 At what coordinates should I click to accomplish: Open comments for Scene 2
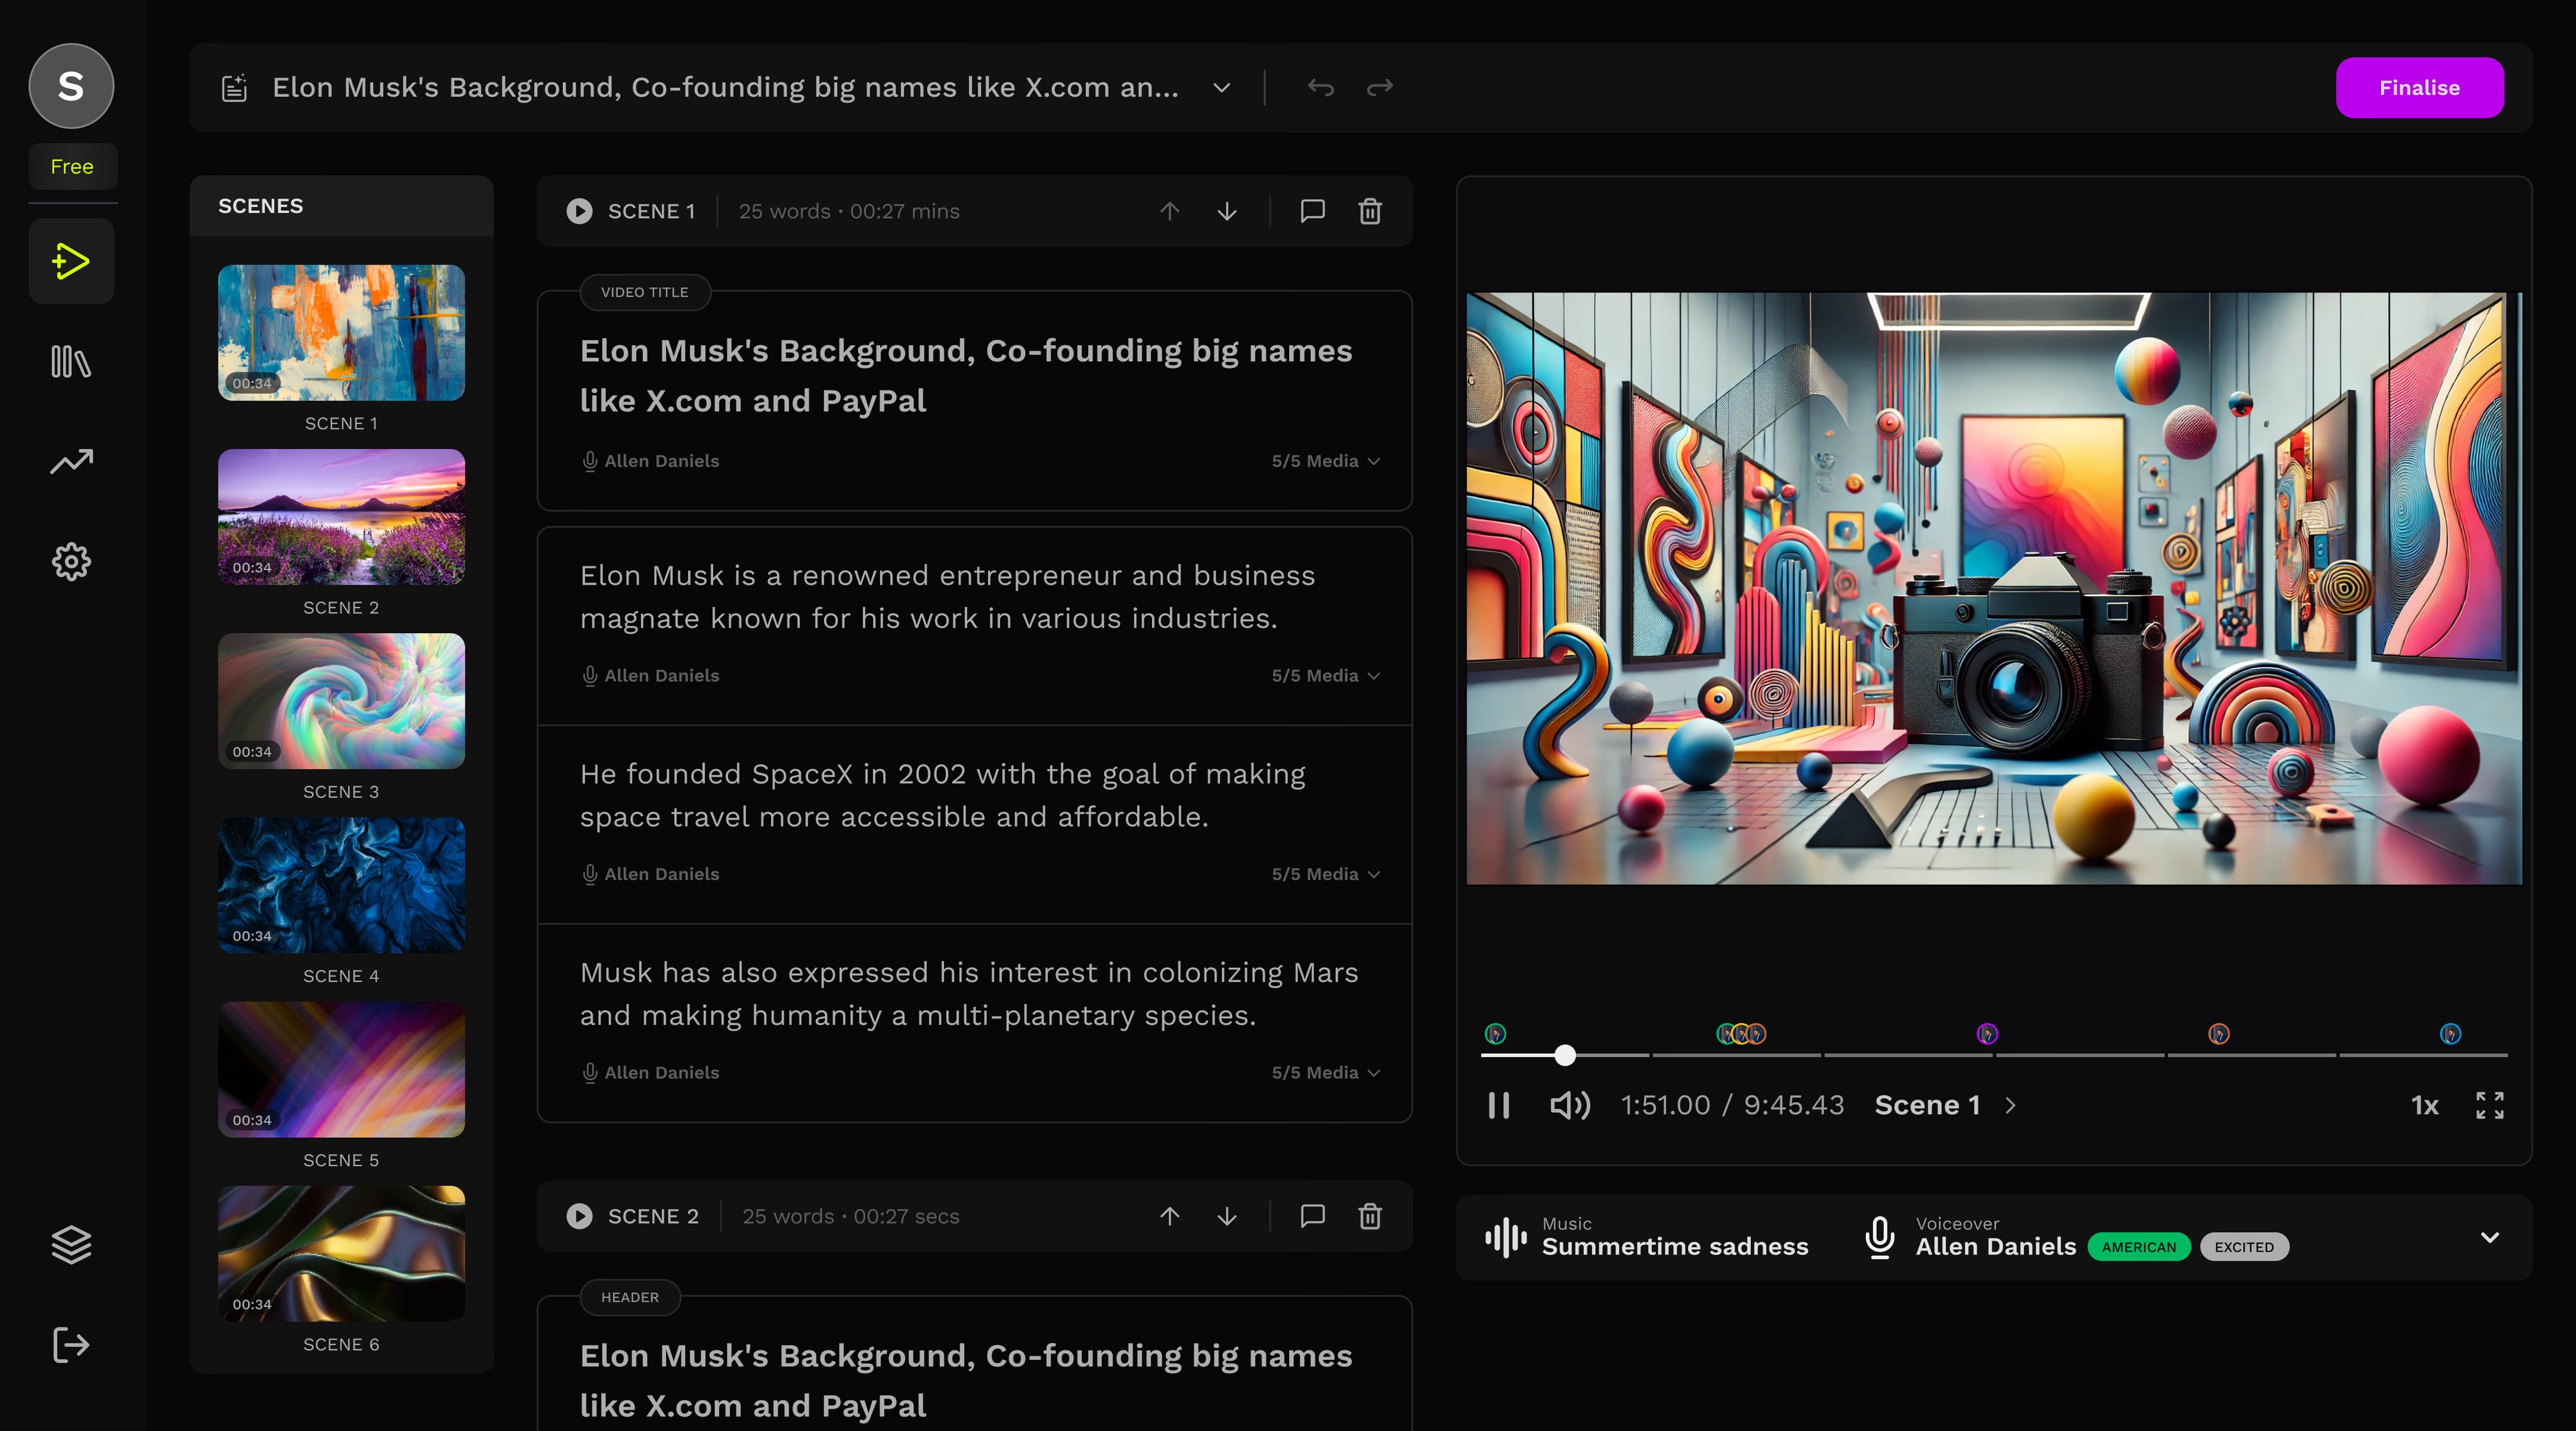[x=1312, y=1216]
